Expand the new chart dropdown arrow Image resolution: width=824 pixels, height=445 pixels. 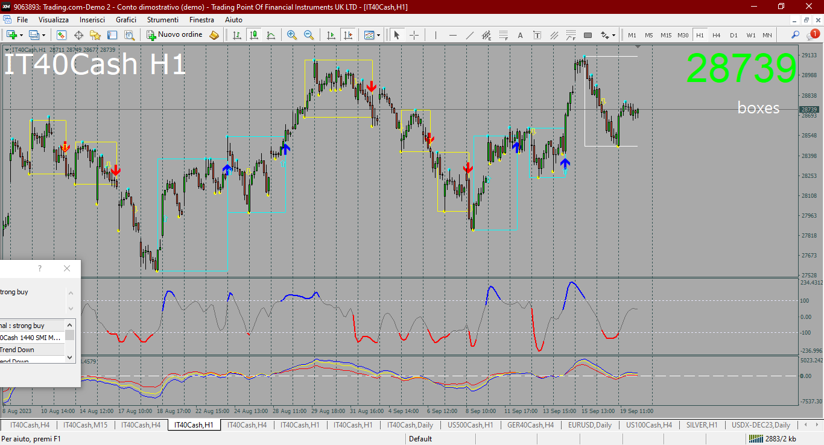point(21,35)
